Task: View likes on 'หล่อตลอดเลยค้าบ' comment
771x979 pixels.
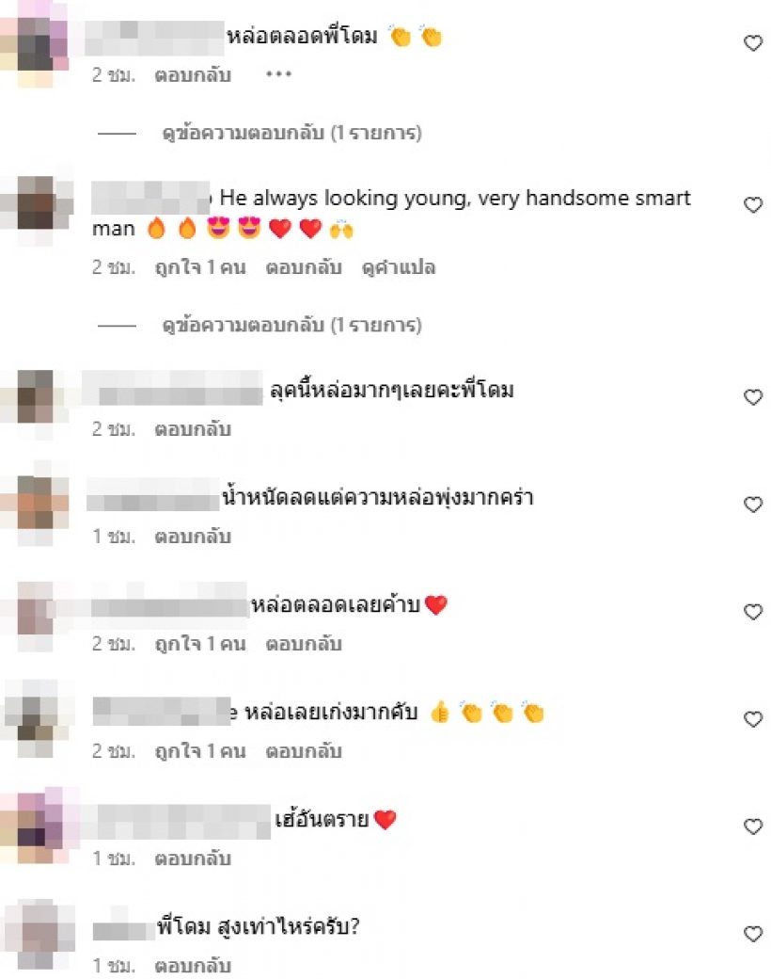Action: click(200, 644)
